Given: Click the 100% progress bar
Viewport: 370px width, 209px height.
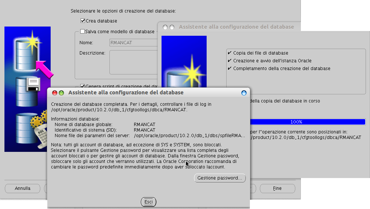Looking at the screenshot, I should pyautogui.click(x=308, y=122).
